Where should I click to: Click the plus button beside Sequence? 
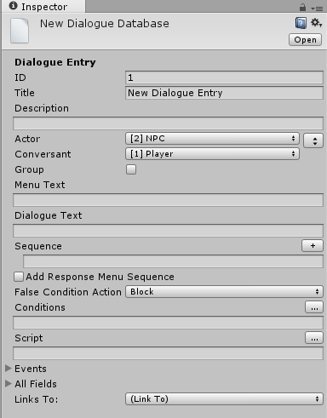[313, 246]
